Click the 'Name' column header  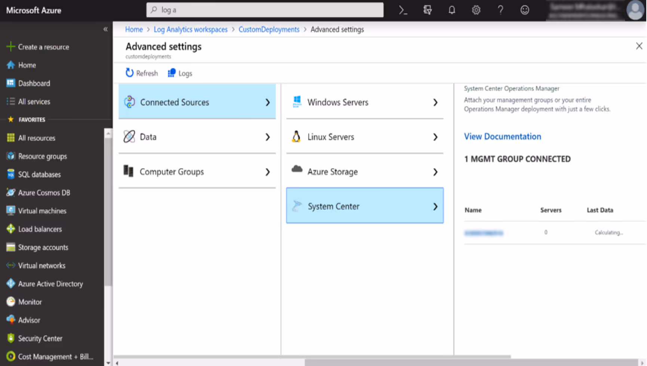click(x=473, y=210)
